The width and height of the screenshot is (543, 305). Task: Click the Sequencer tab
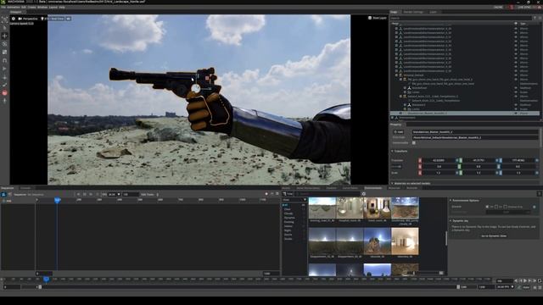tap(8, 188)
